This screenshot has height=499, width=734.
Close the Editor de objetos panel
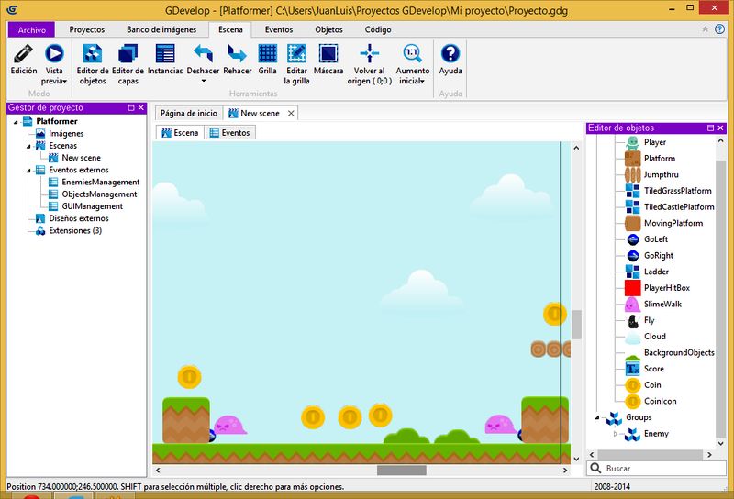[720, 128]
